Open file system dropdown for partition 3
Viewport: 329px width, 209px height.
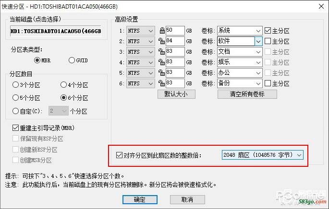pos(141,52)
